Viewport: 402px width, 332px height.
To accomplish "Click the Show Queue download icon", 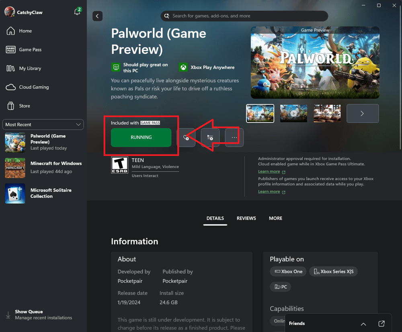I will [x=8, y=315].
